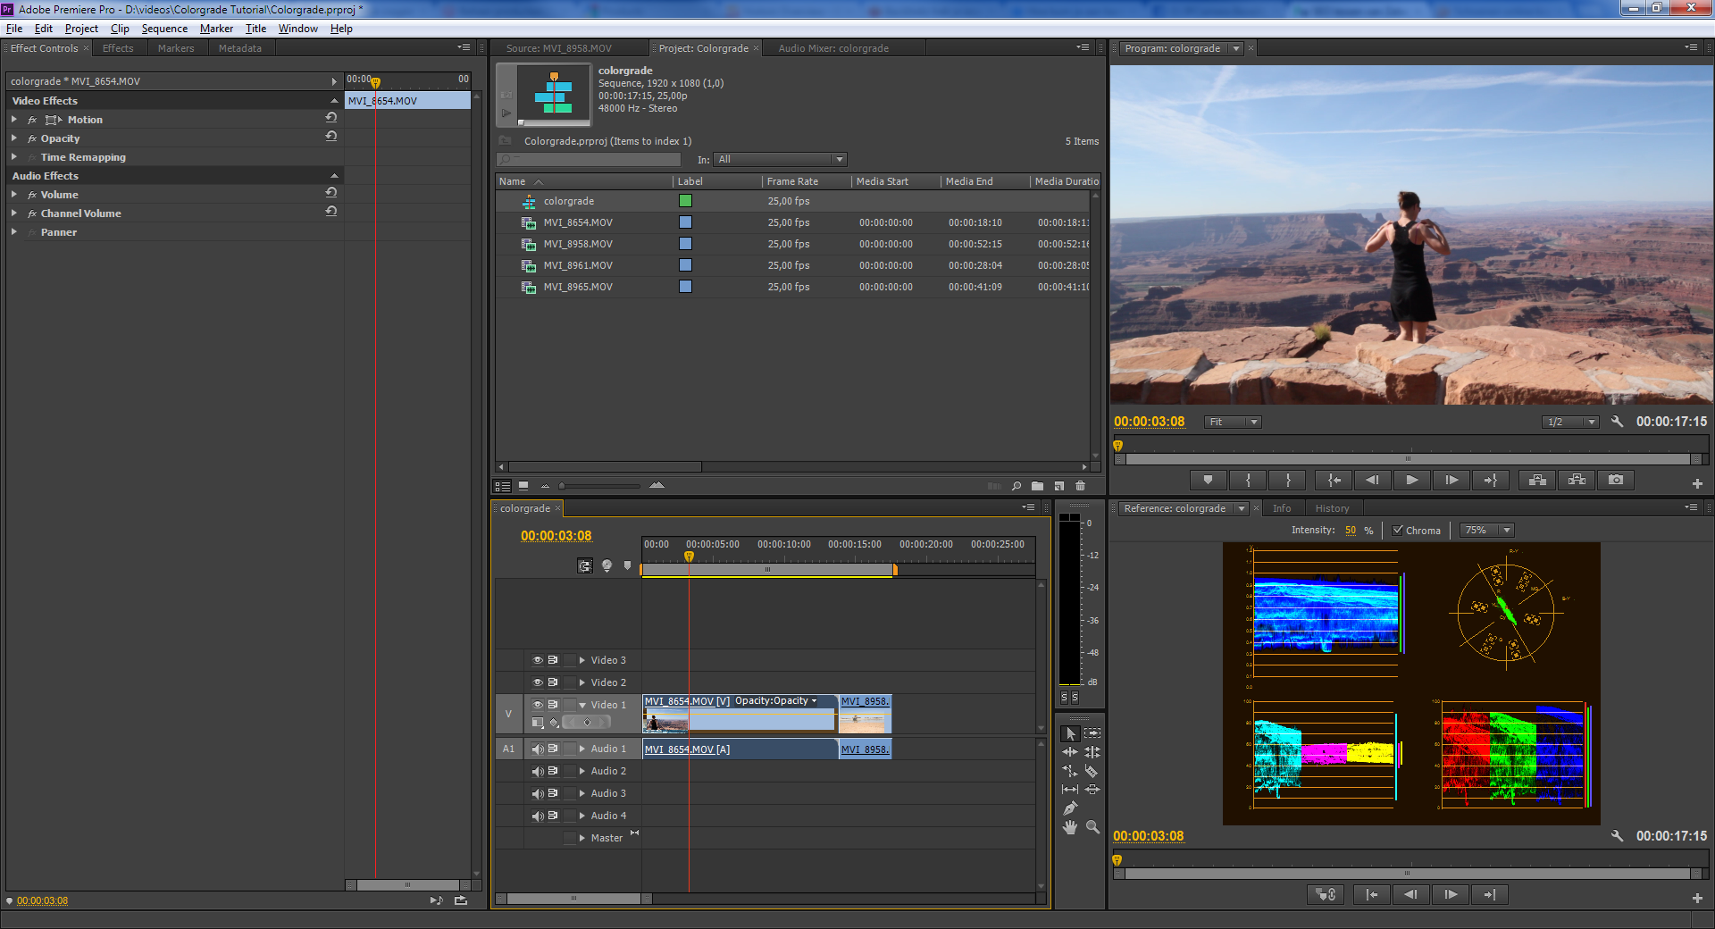This screenshot has width=1715, height=929.
Task: Toggle Video 2 track visibility eye
Action: (x=538, y=682)
